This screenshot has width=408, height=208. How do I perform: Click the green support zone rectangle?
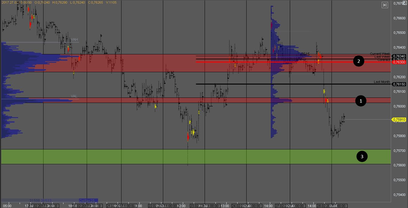pyautogui.click(x=181, y=156)
